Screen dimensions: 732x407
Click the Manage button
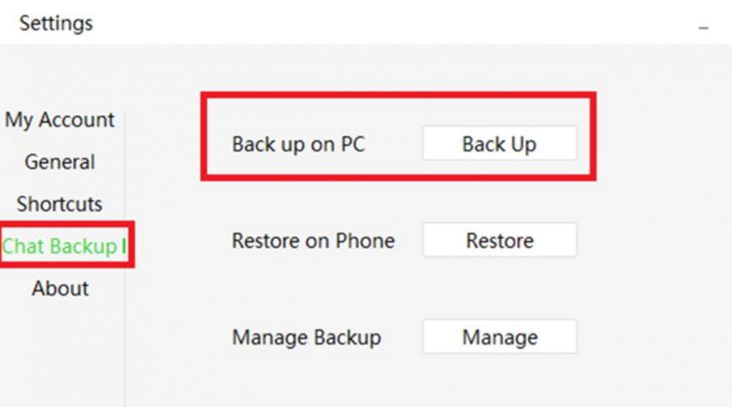500,337
